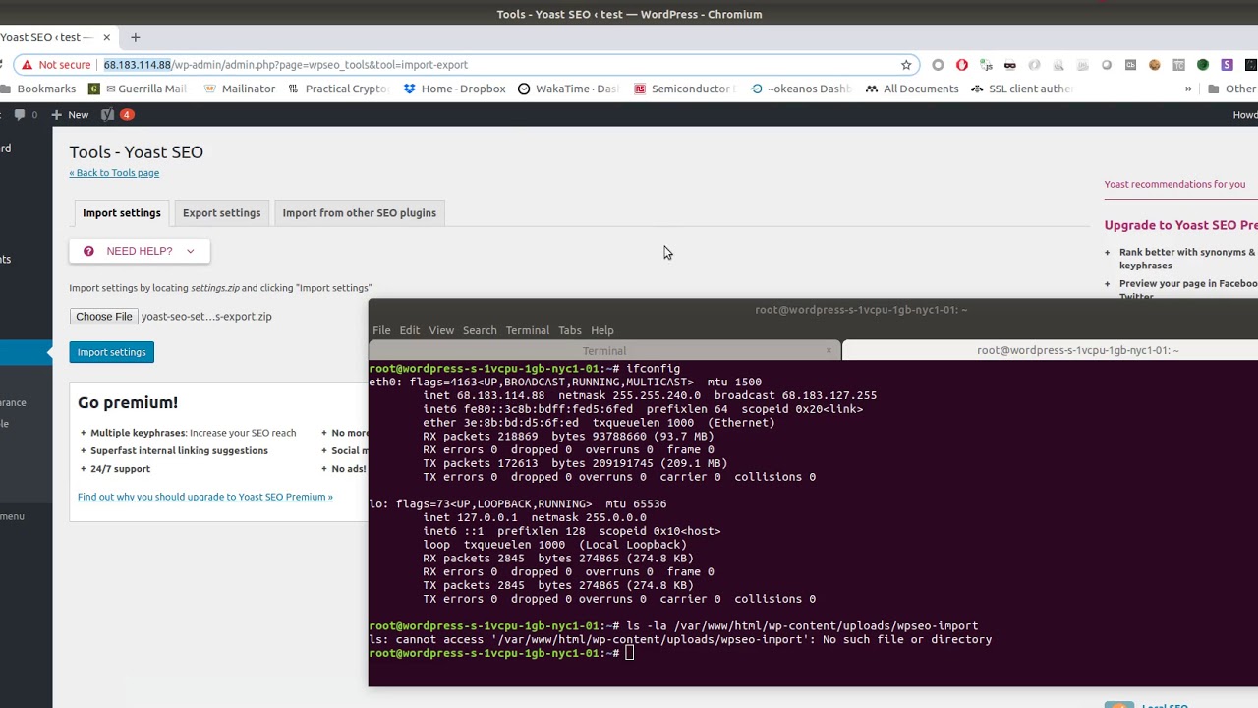Image resolution: width=1258 pixels, height=708 pixels.
Task: Open the Home - Dropbox bookmark
Action: click(454, 88)
